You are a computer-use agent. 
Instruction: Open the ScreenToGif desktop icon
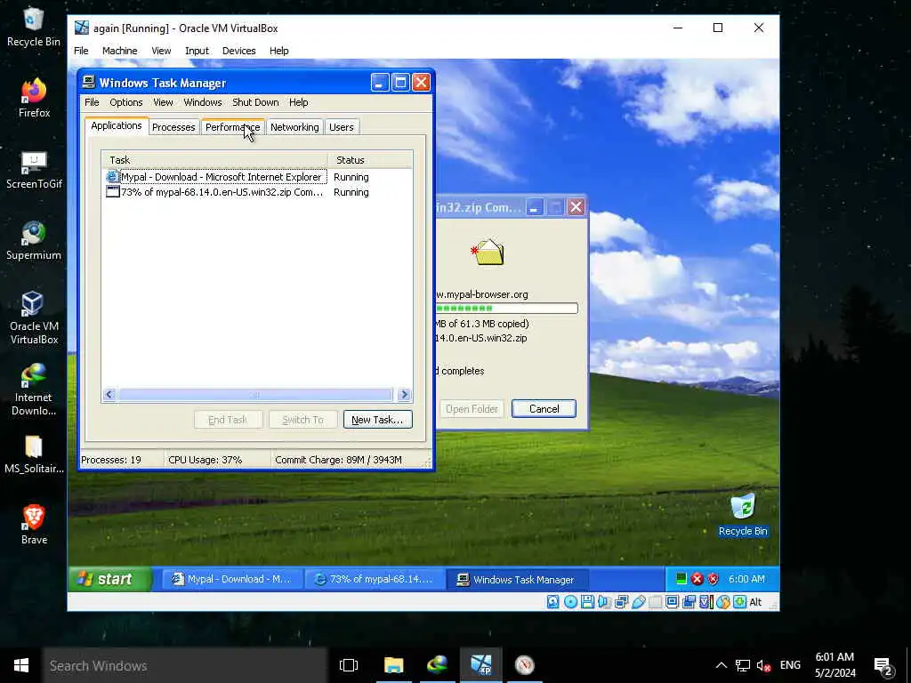coord(34,170)
